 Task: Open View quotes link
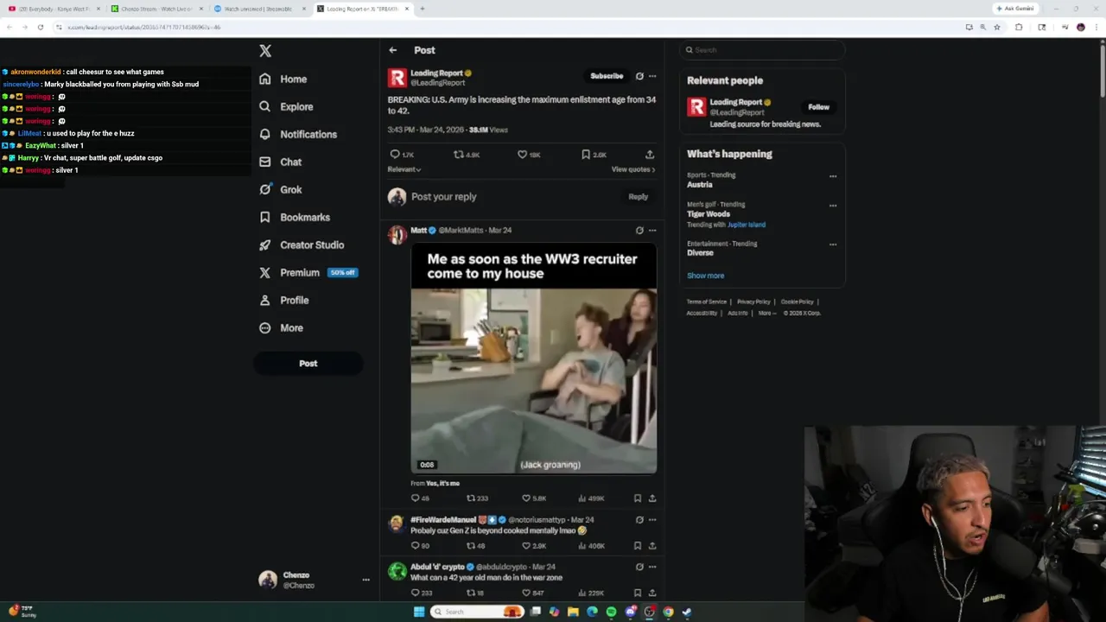pyautogui.click(x=633, y=169)
